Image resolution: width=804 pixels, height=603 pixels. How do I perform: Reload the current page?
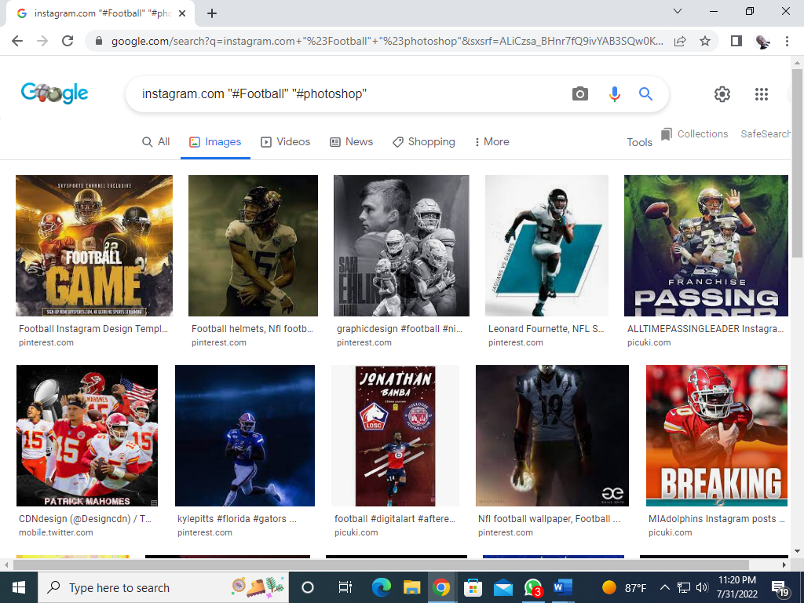point(68,41)
